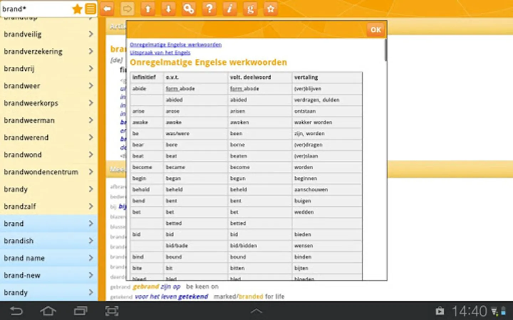
Task: Click the forward arrow toolbar icon
Action: click(127, 9)
